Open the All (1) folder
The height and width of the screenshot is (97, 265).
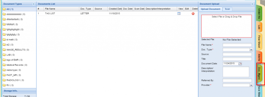pyautogui.click(x=19, y=9)
